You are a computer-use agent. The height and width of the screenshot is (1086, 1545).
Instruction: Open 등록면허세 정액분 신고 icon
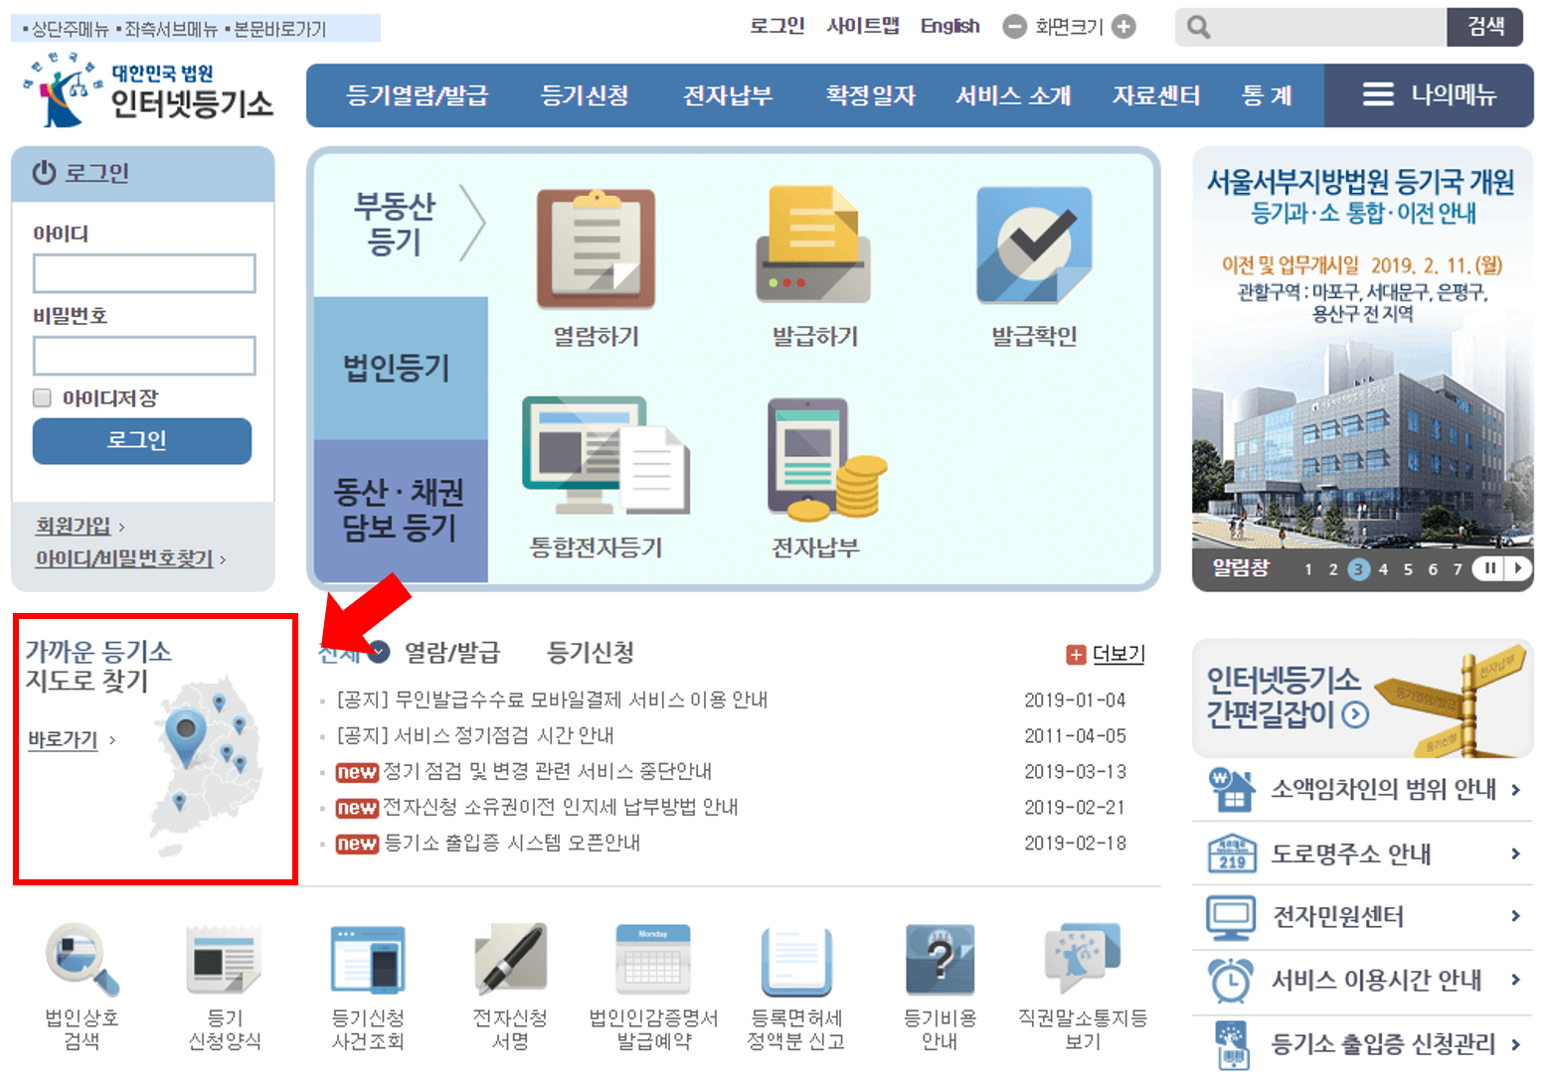[x=795, y=958]
